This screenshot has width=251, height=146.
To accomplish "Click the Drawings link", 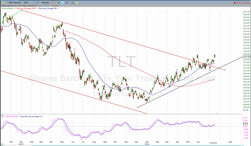I will 55,6.
